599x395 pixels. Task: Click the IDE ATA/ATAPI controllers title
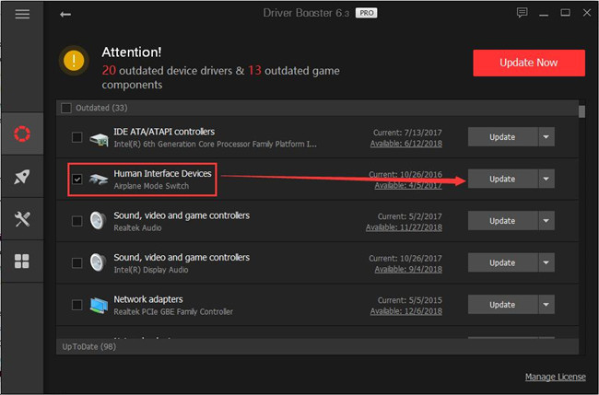click(164, 132)
